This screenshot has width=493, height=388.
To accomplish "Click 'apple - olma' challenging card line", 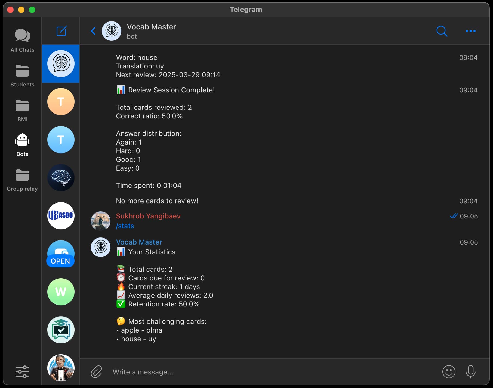I will click(141, 330).
